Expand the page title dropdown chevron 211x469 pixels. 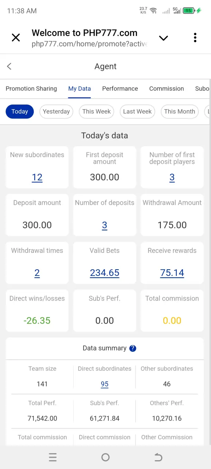[x=163, y=38]
